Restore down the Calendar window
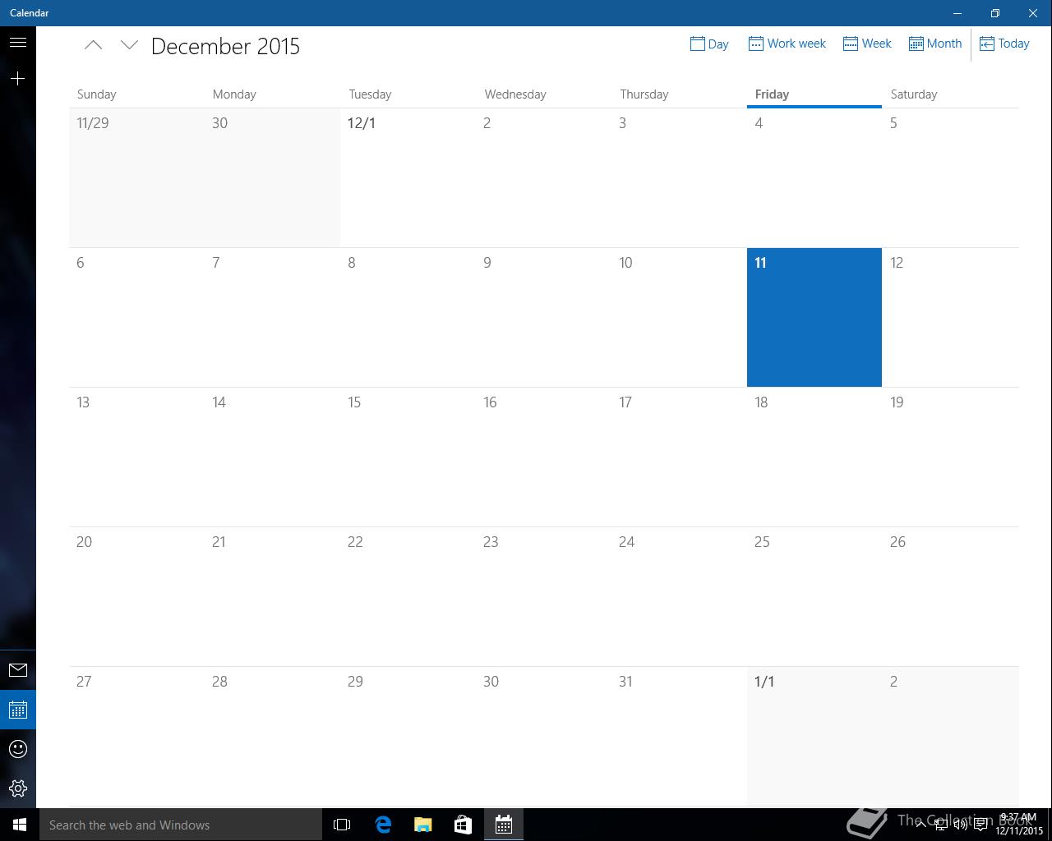The width and height of the screenshot is (1052, 841). coord(995,13)
